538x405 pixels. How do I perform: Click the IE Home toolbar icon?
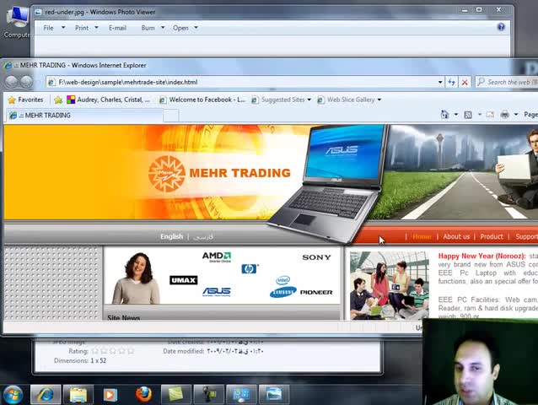tap(444, 114)
